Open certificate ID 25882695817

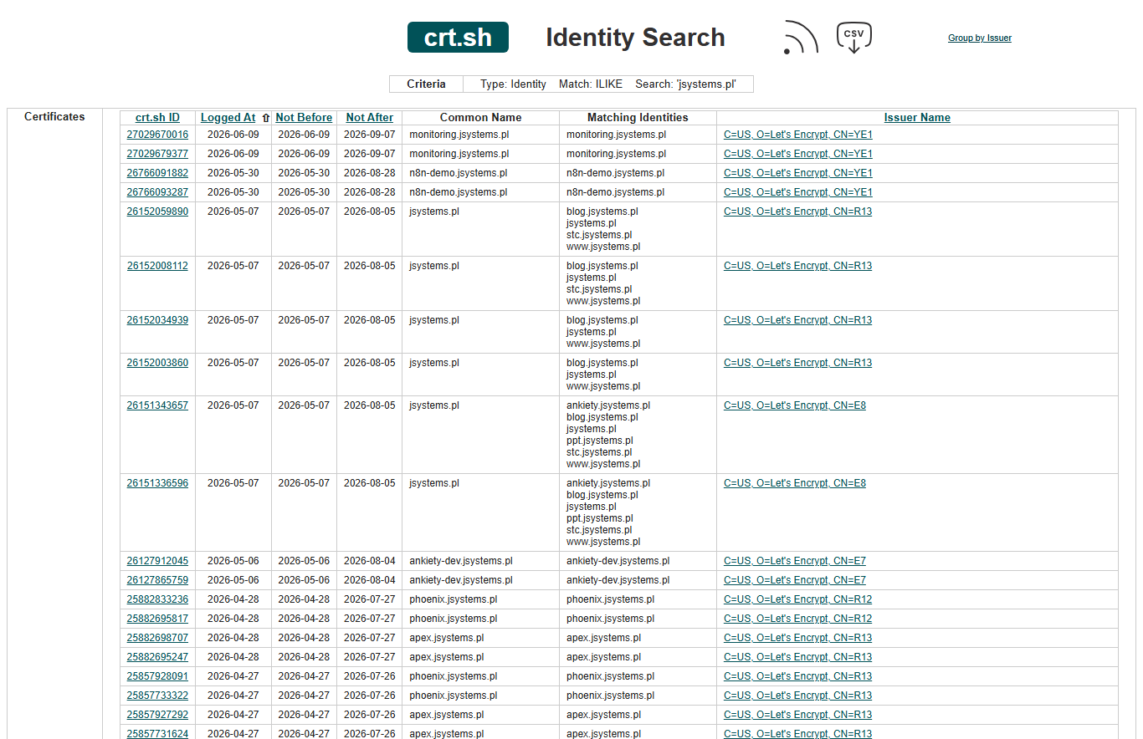[x=157, y=619]
